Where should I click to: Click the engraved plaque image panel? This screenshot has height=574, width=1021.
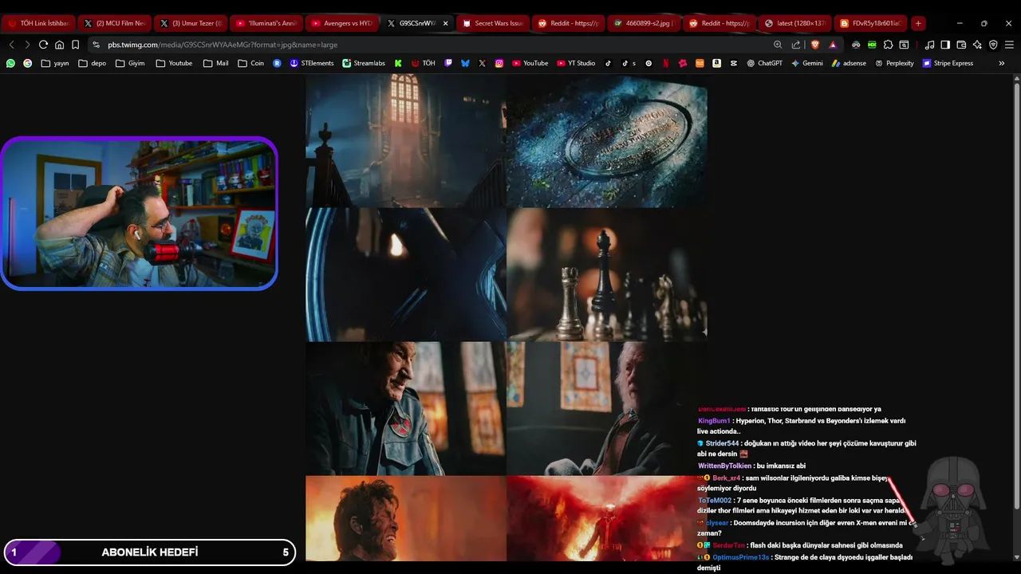[606, 141]
